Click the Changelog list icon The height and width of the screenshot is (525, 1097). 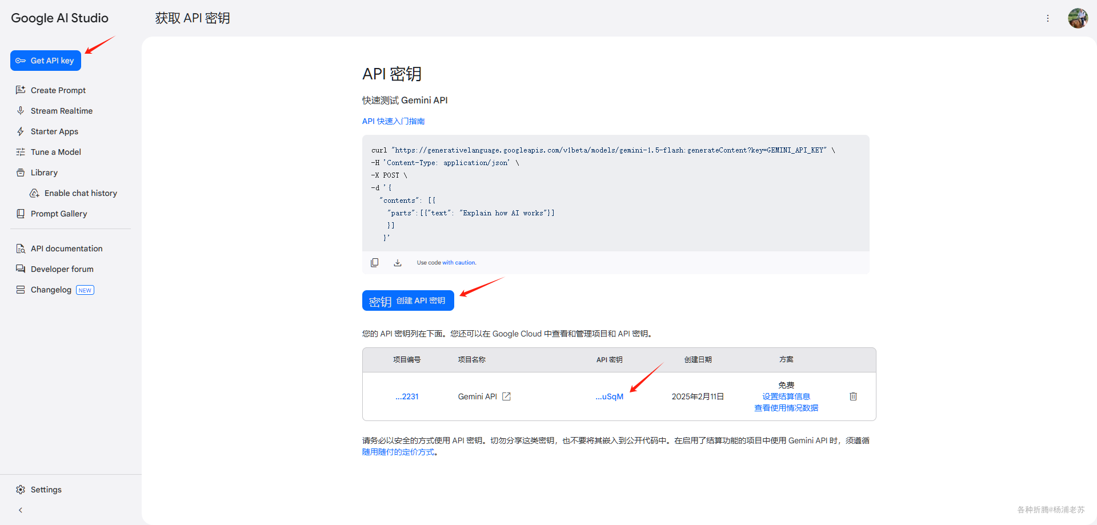point(21,290)
